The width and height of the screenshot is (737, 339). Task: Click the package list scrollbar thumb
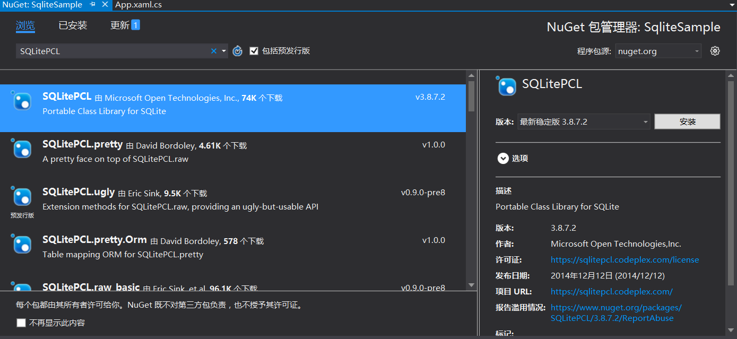point(471,97)
